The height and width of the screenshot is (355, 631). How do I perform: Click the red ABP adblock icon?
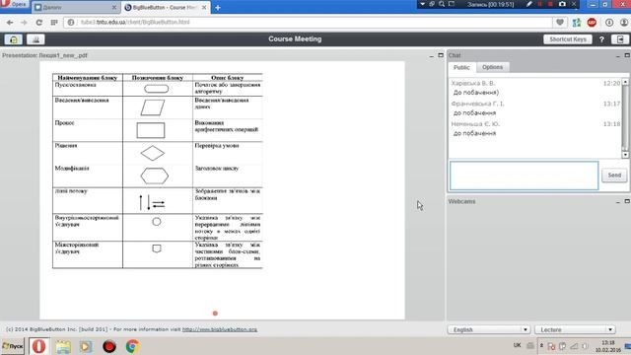tap(592, 23)
